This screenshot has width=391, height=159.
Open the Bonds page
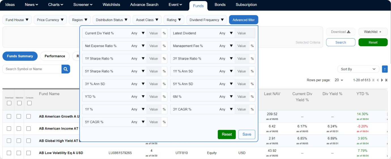220,5
